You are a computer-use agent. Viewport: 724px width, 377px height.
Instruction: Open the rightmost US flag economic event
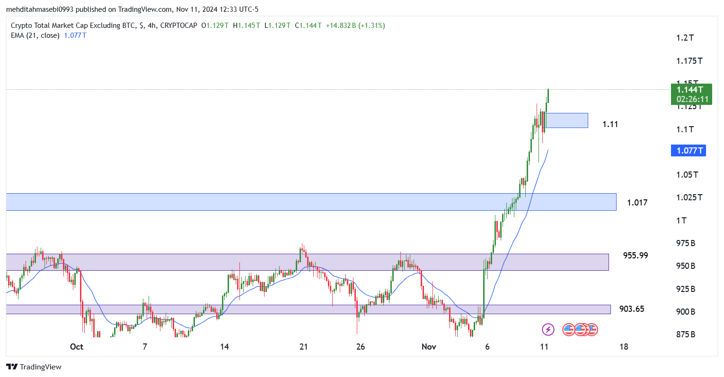[592, 329]
